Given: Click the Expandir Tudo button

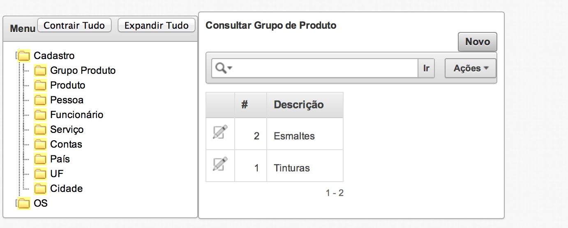Looking at the screenshot, I should click(x=156, y=25).
